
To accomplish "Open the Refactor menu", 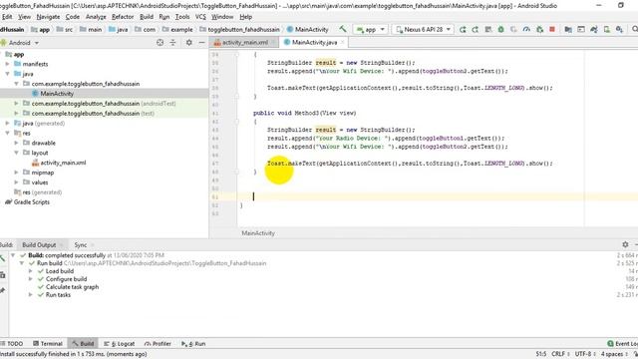I will tap(123, 17).
